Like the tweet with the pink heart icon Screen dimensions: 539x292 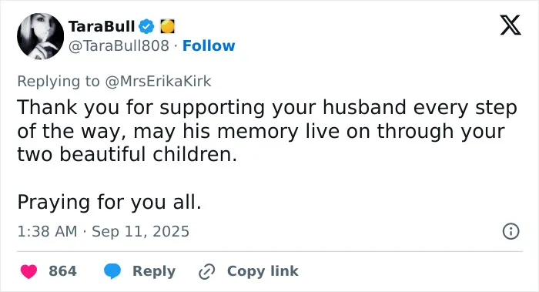coord(29,271)
